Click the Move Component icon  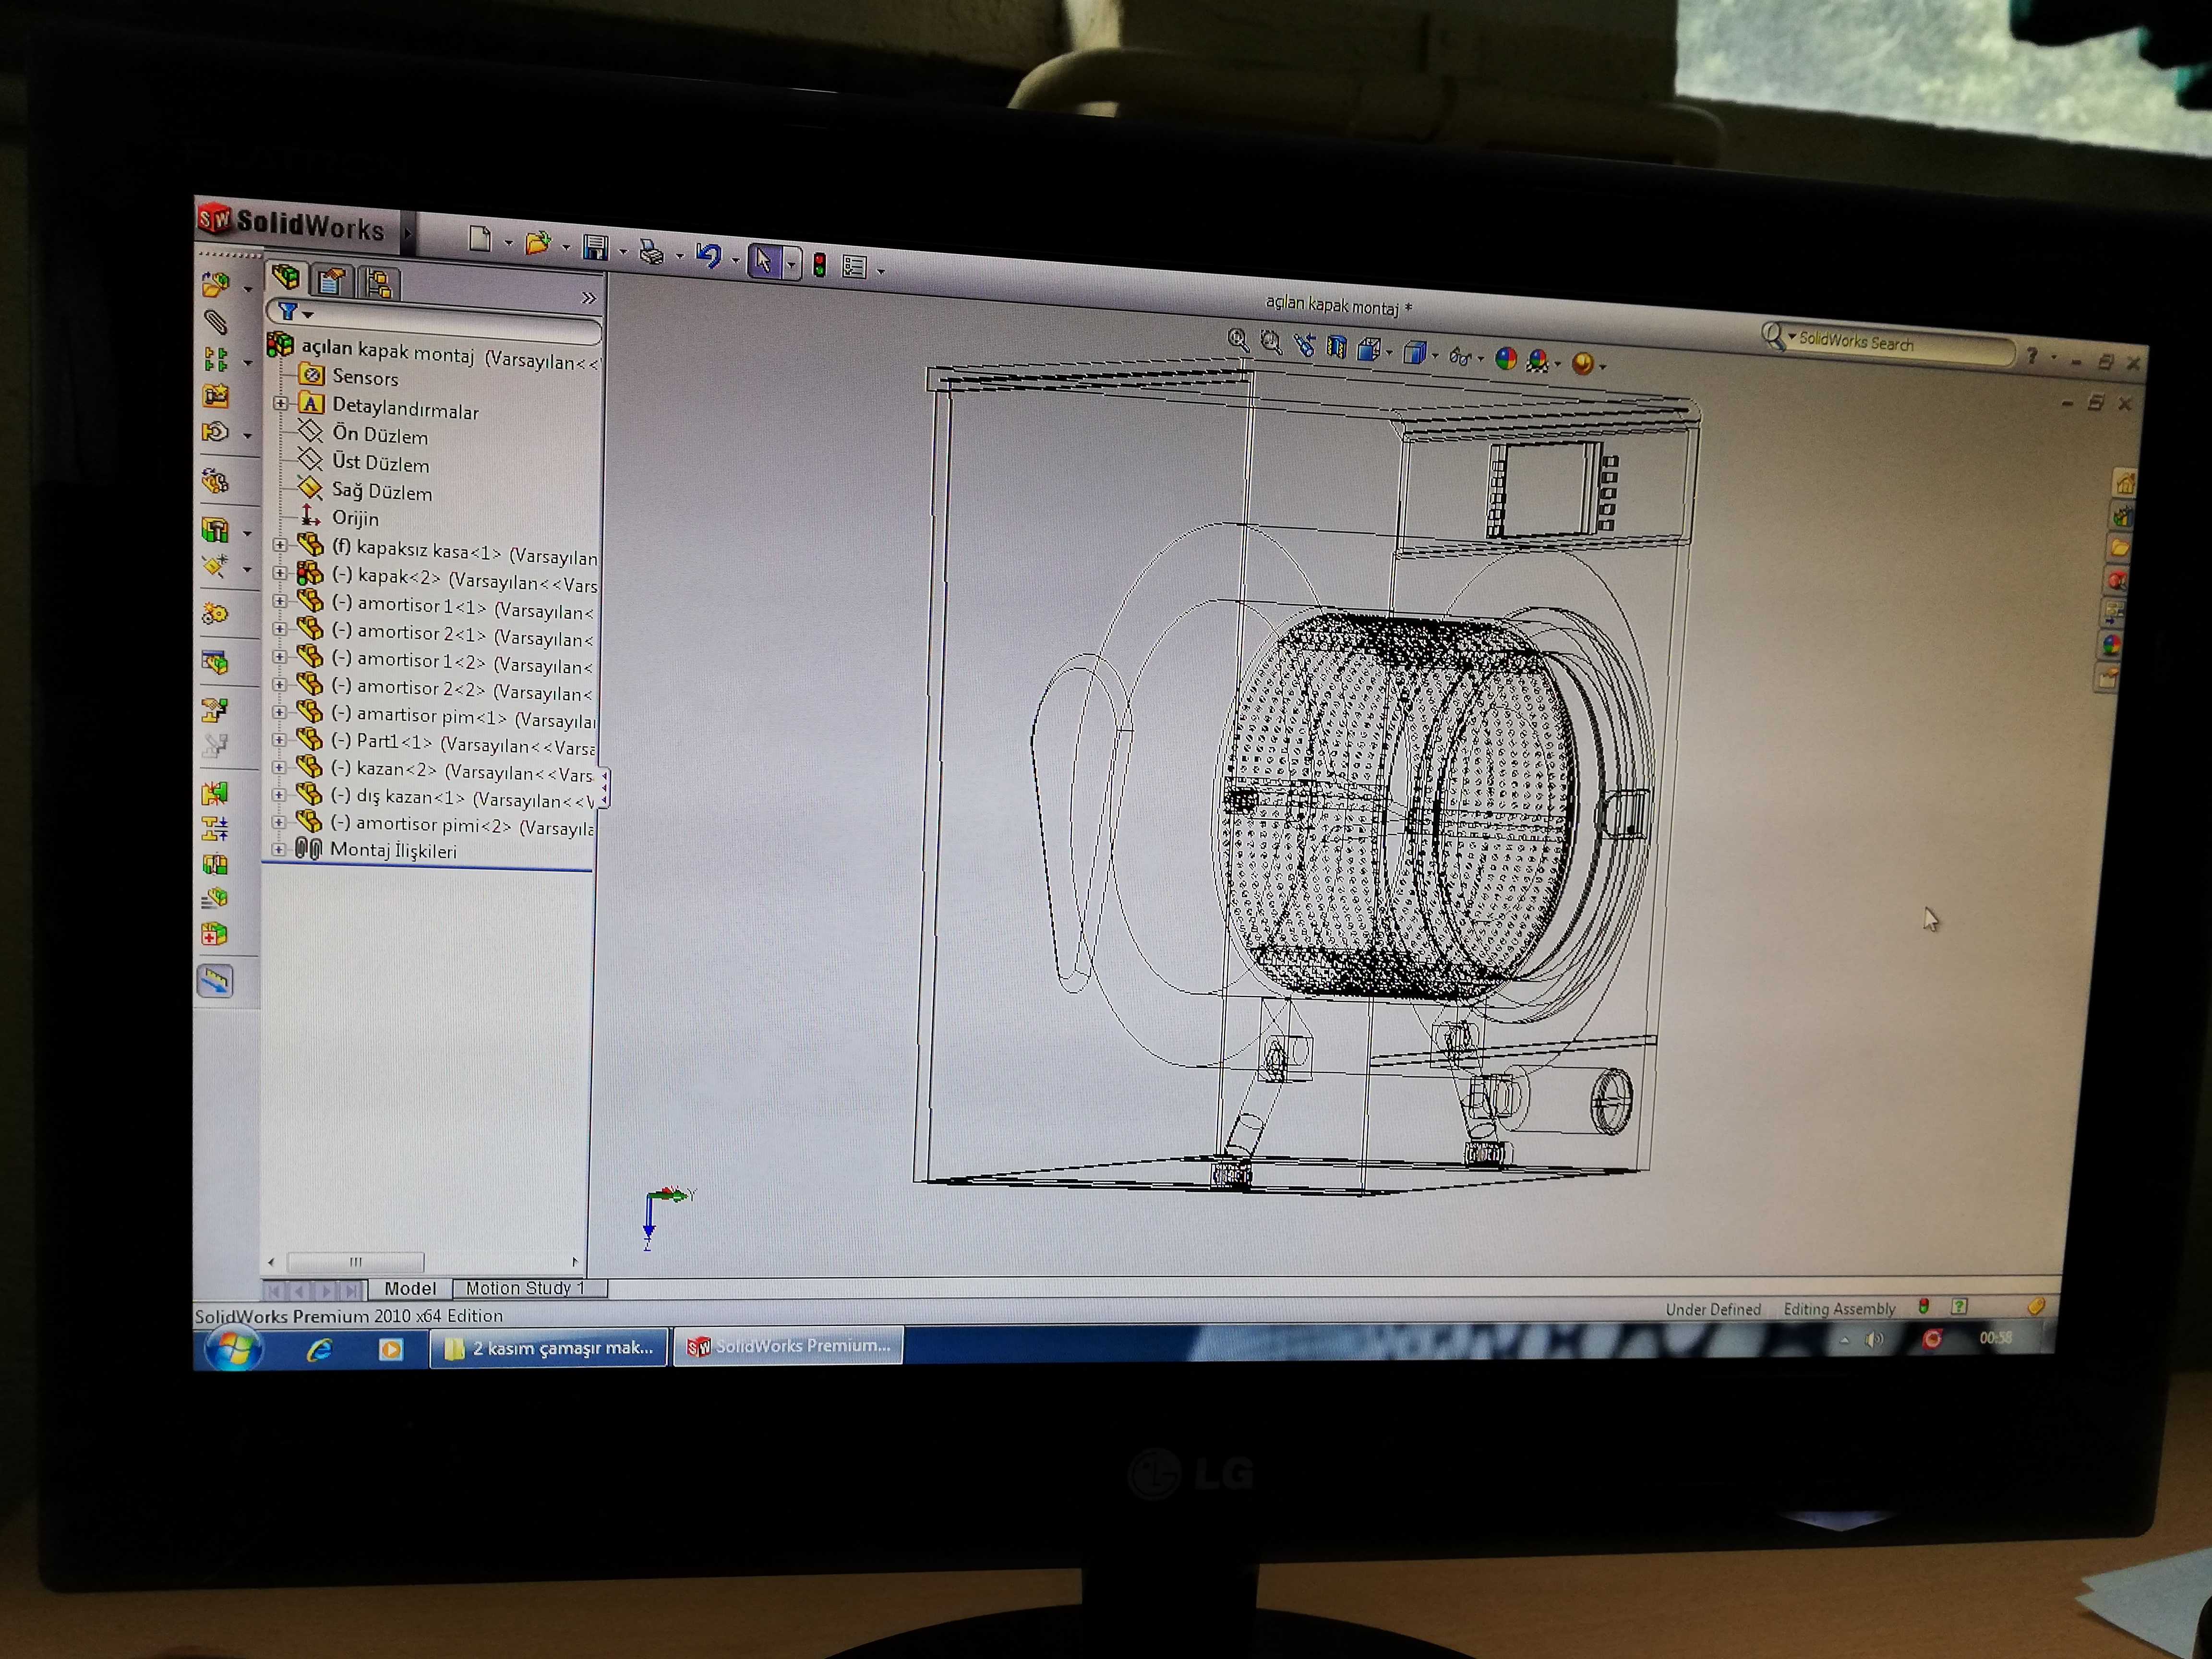click(216, 432)
